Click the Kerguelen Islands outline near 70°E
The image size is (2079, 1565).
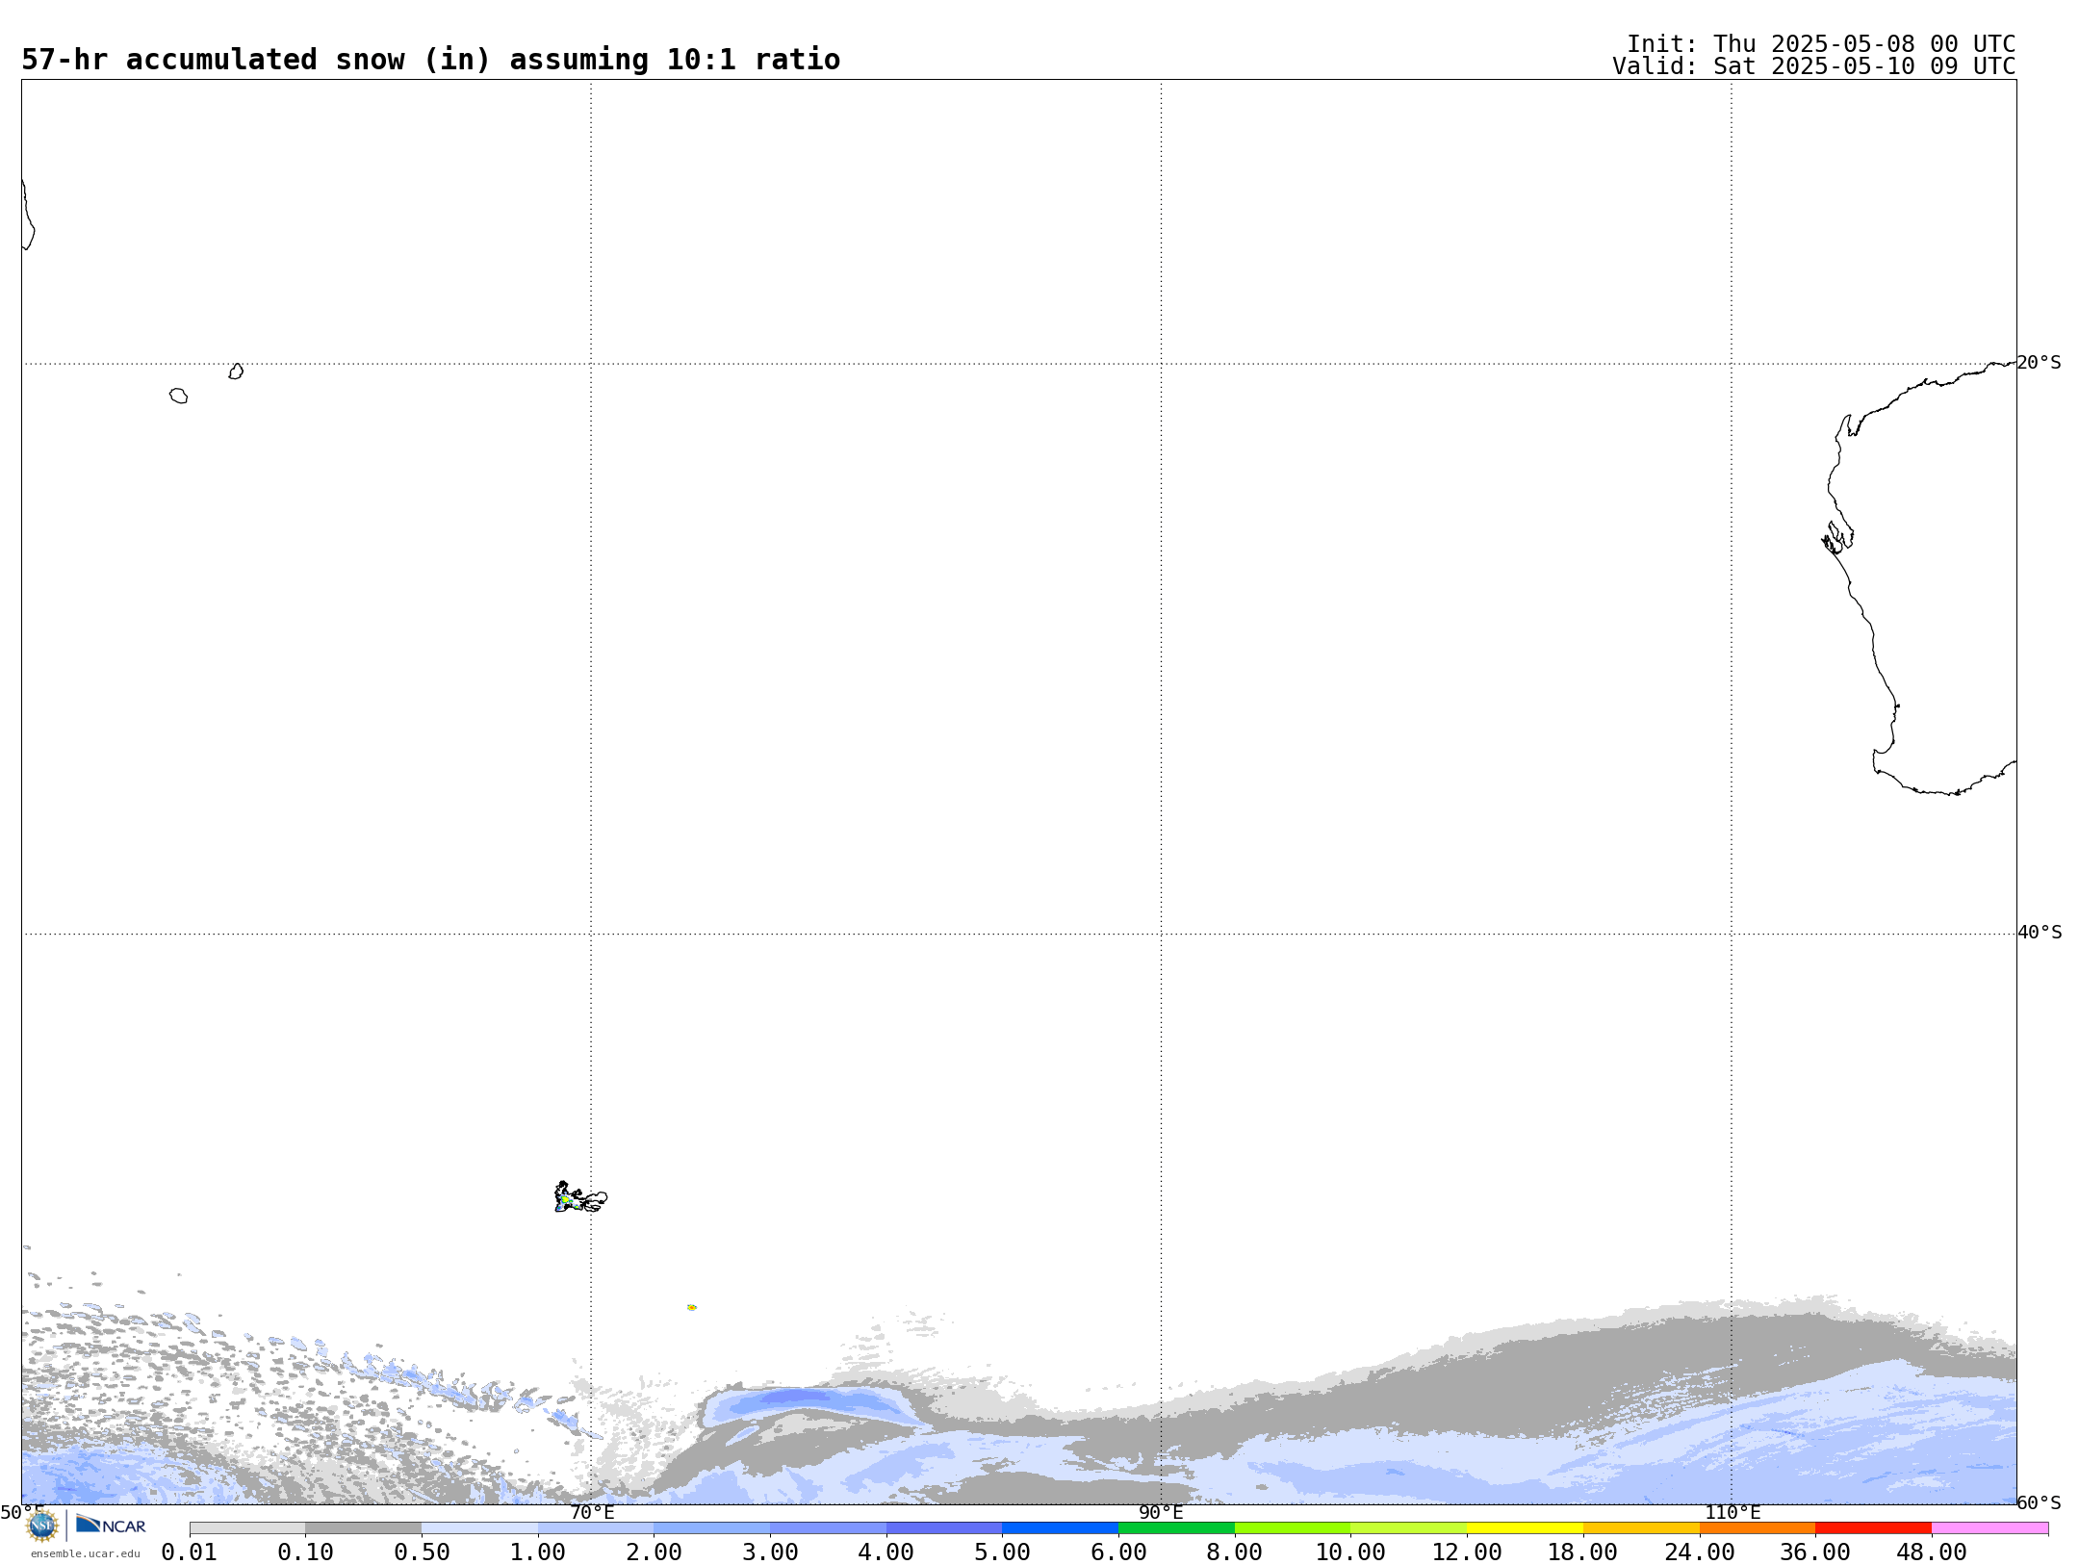(580, 1197)
